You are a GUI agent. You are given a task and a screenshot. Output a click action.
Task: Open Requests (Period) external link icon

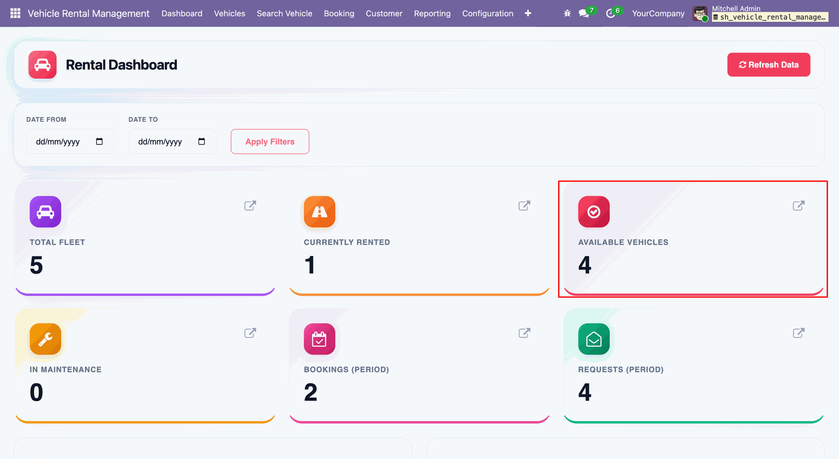point(799,333)
